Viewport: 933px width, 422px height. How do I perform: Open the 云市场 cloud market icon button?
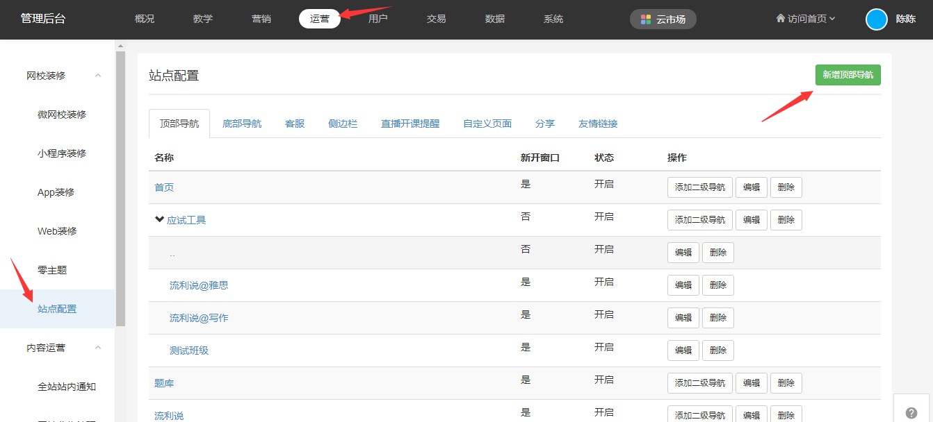pos(663,19)
